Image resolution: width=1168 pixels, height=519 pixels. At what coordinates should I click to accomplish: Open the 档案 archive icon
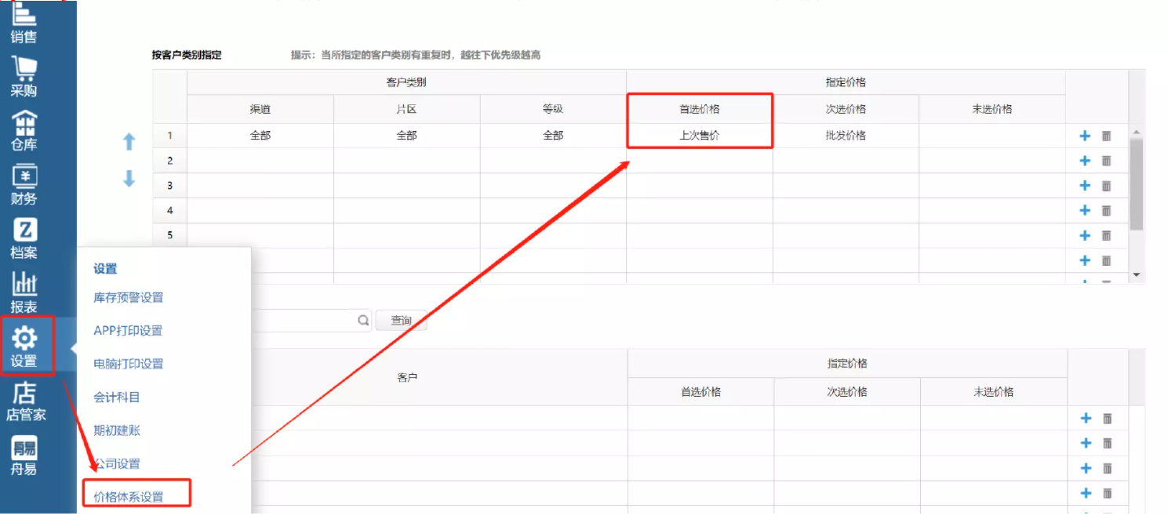pos(24,237)
